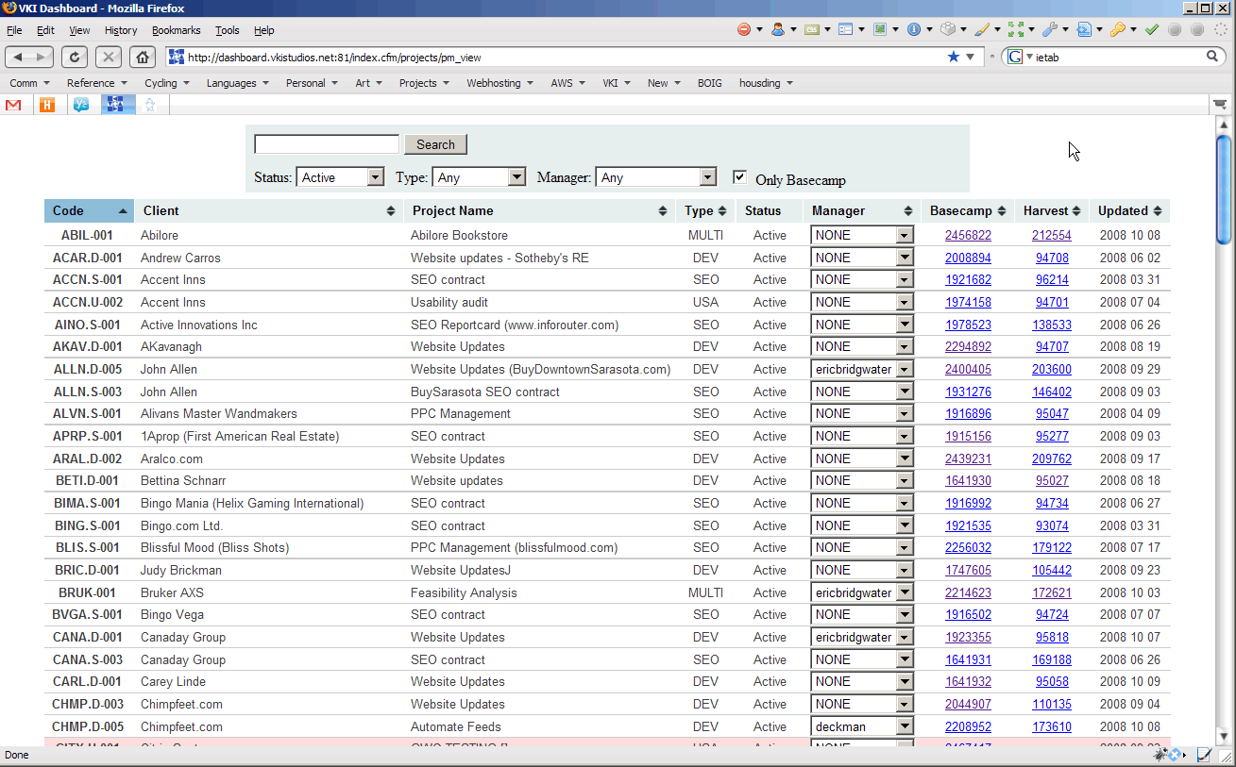Open the Gmail pinned tab

point(13,105)
